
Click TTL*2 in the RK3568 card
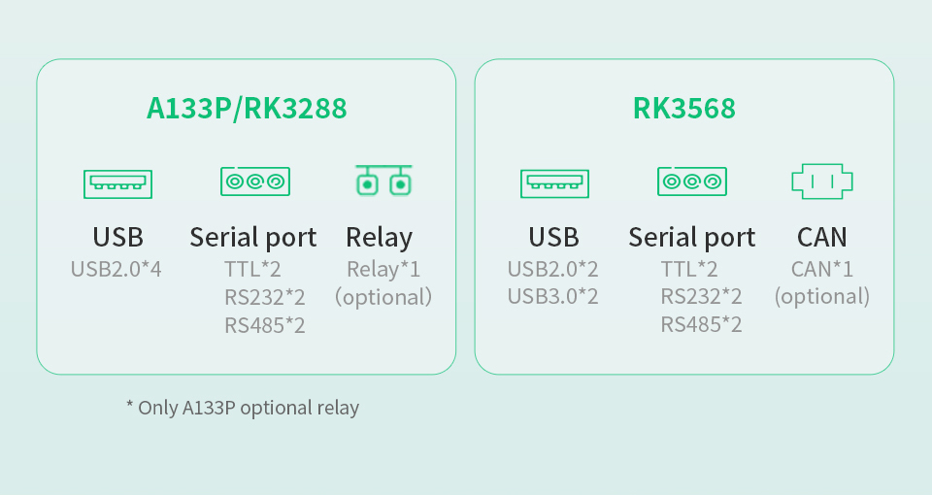[689, 269]
